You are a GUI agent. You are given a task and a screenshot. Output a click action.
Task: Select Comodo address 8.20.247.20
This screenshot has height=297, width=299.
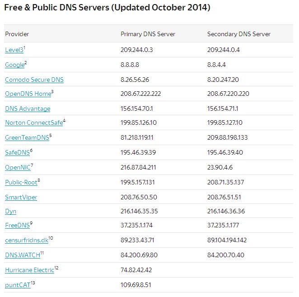(223, 80)
